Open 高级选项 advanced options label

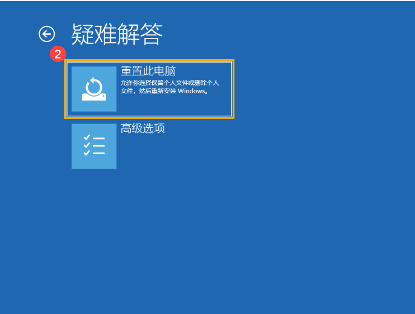tap(143, 128)
